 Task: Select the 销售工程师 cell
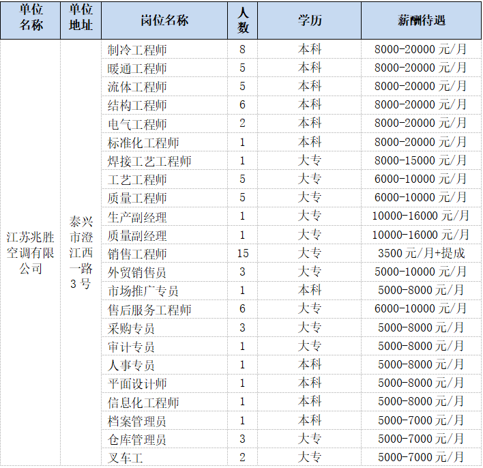point(164,253)
